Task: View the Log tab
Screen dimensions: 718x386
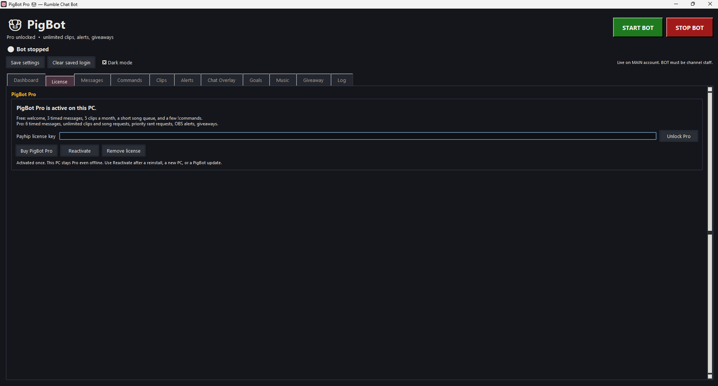Action: click(x=342, y=80)
